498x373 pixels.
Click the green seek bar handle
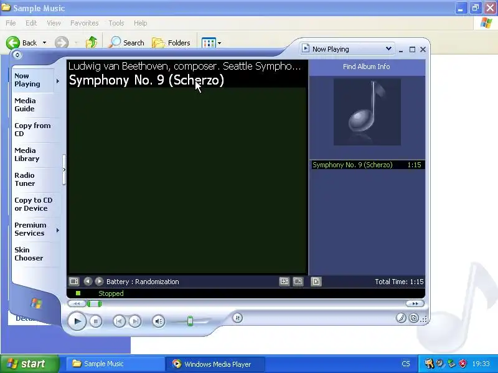point(95,304)
